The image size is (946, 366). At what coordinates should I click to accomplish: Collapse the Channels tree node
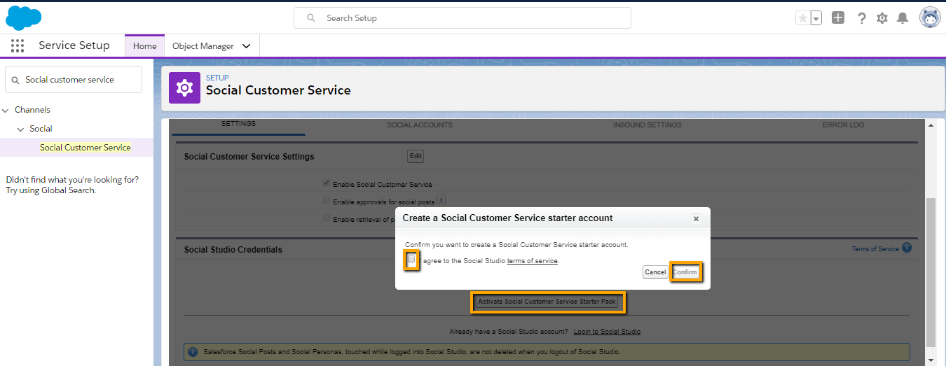tap(6, 110)
